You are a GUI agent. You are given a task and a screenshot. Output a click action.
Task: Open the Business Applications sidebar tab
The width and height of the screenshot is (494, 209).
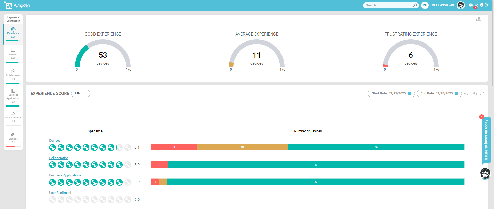tap(13, 96)
